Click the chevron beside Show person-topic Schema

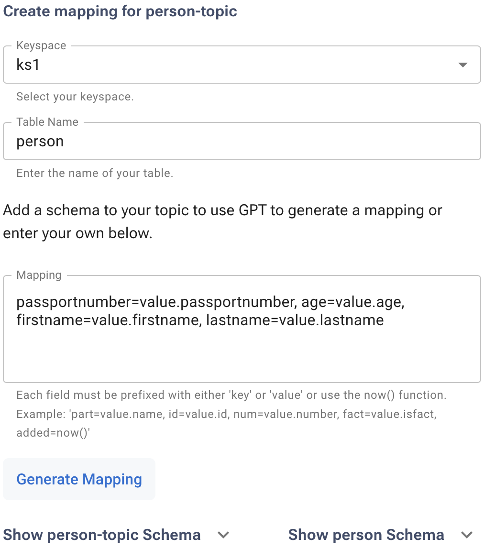pos(224,535)
